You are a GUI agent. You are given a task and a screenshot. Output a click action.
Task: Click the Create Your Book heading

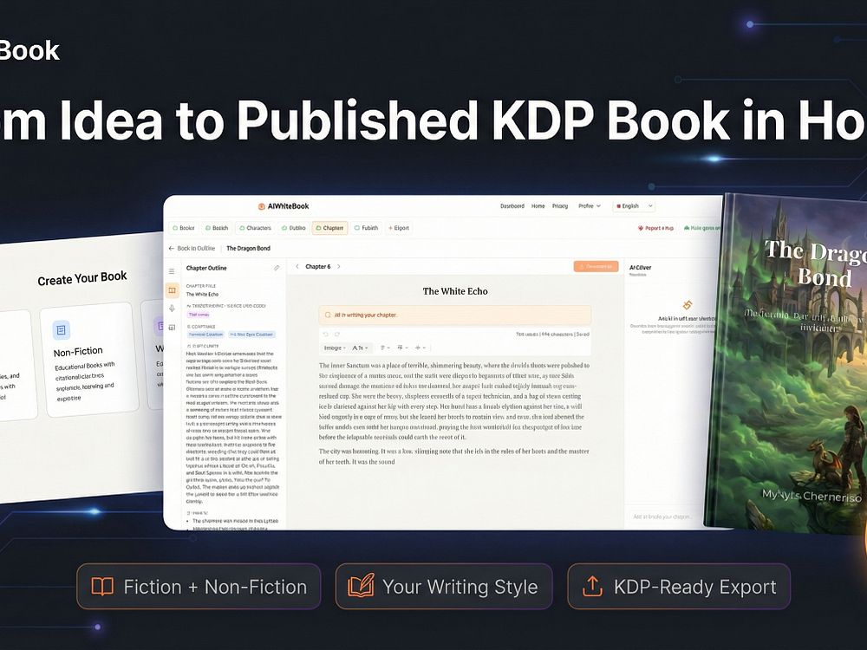click(x=82, y=278)
